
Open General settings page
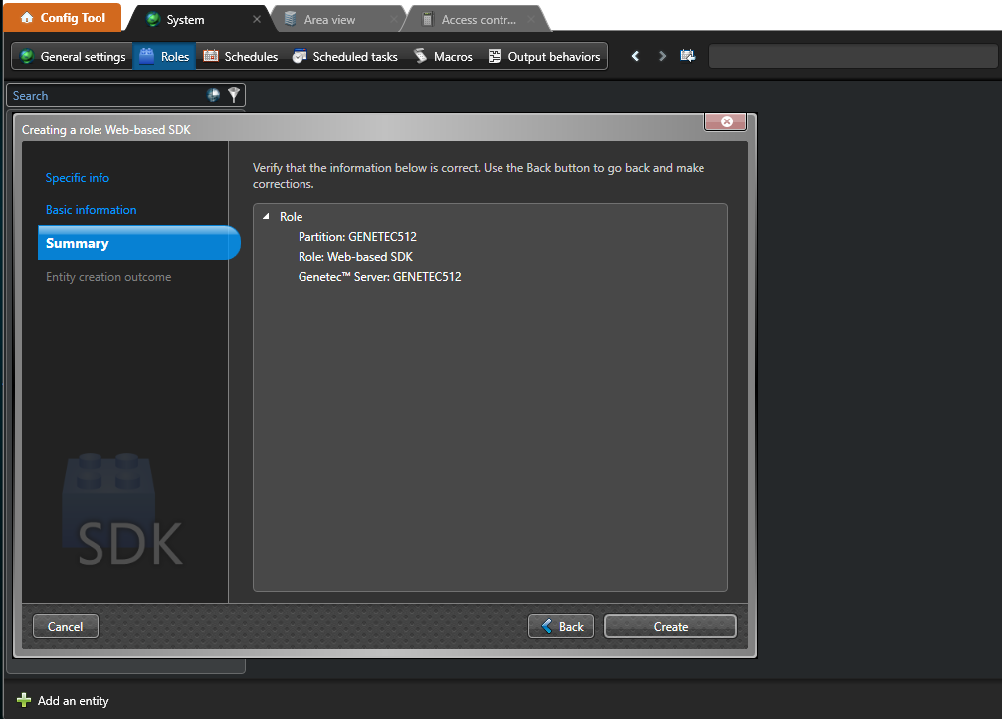73,57
